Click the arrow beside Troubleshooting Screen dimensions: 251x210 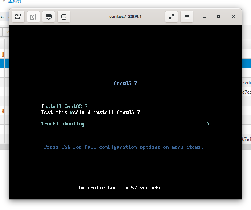[208, 124]
